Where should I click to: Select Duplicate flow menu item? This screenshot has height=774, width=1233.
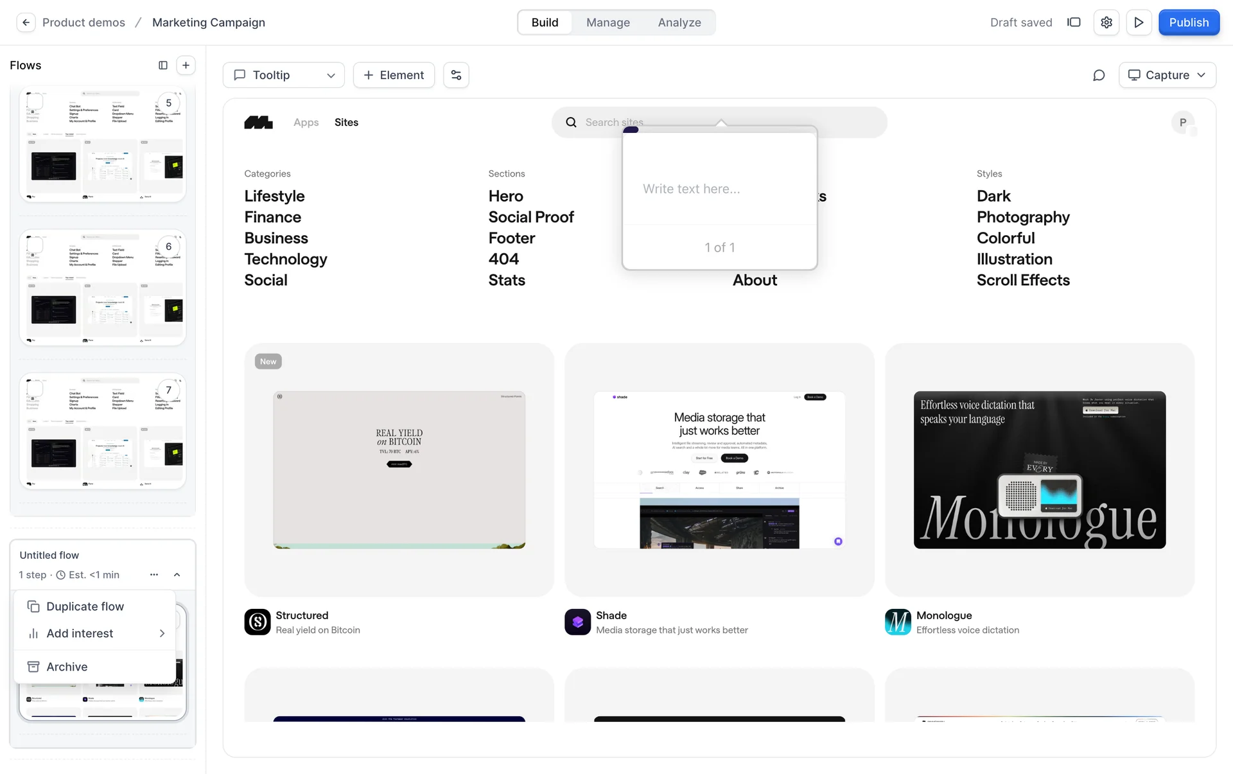pos(85,606)
